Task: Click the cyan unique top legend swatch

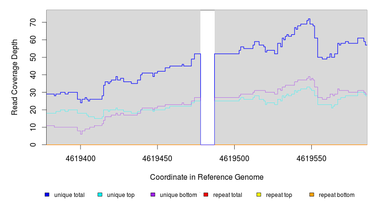Action: (100, 195)
